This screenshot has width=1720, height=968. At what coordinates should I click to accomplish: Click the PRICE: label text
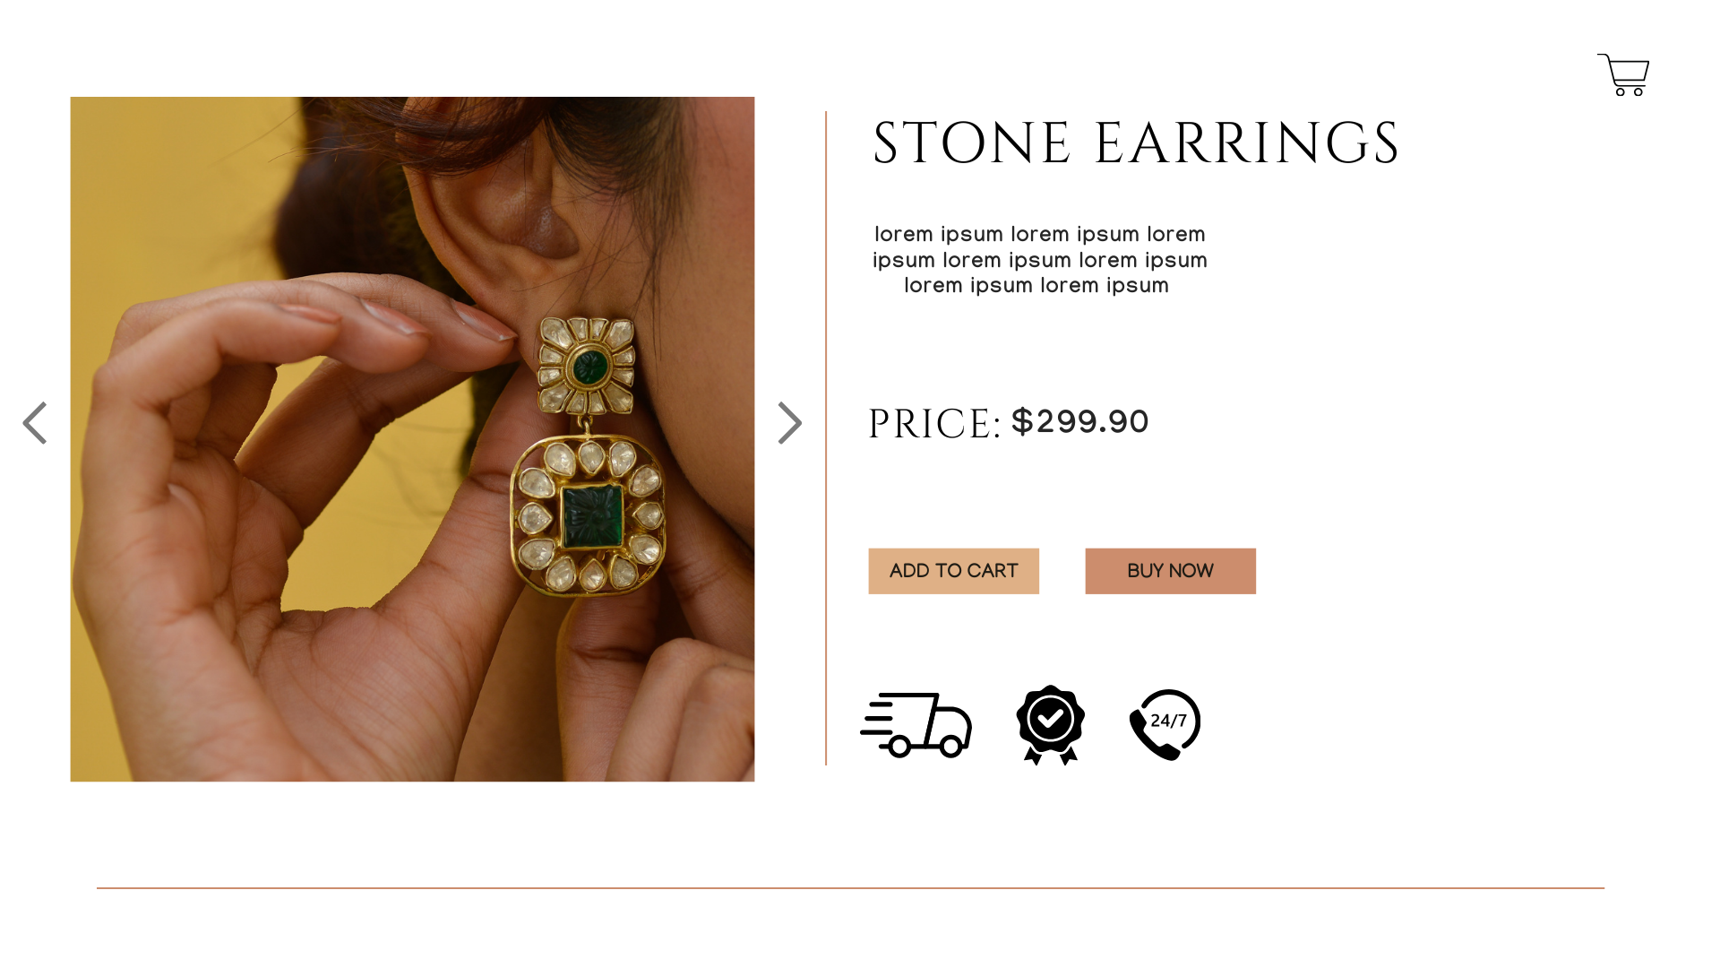(x=933, y=424)
